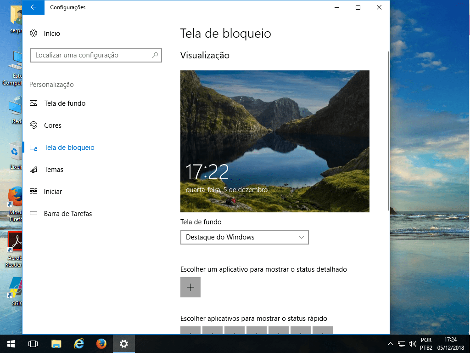Click the search magnifier icon
470x353 pixels.
click(x=156, y=55)
